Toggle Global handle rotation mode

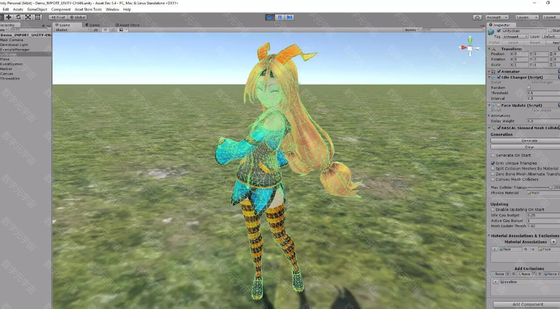pyautogui.click(x=77, y=17)
